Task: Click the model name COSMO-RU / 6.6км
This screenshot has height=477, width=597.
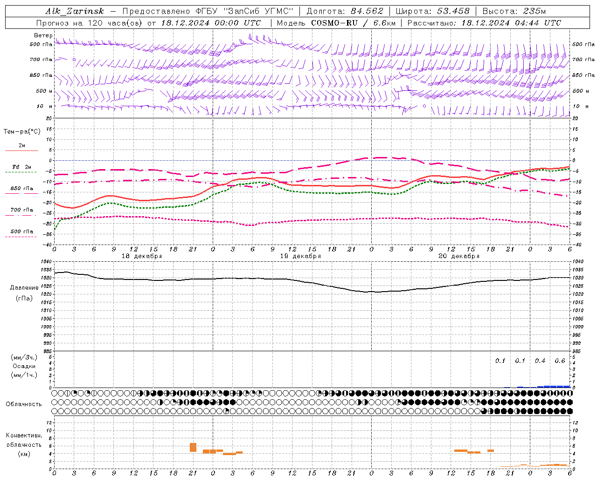Action: point(353,23)
